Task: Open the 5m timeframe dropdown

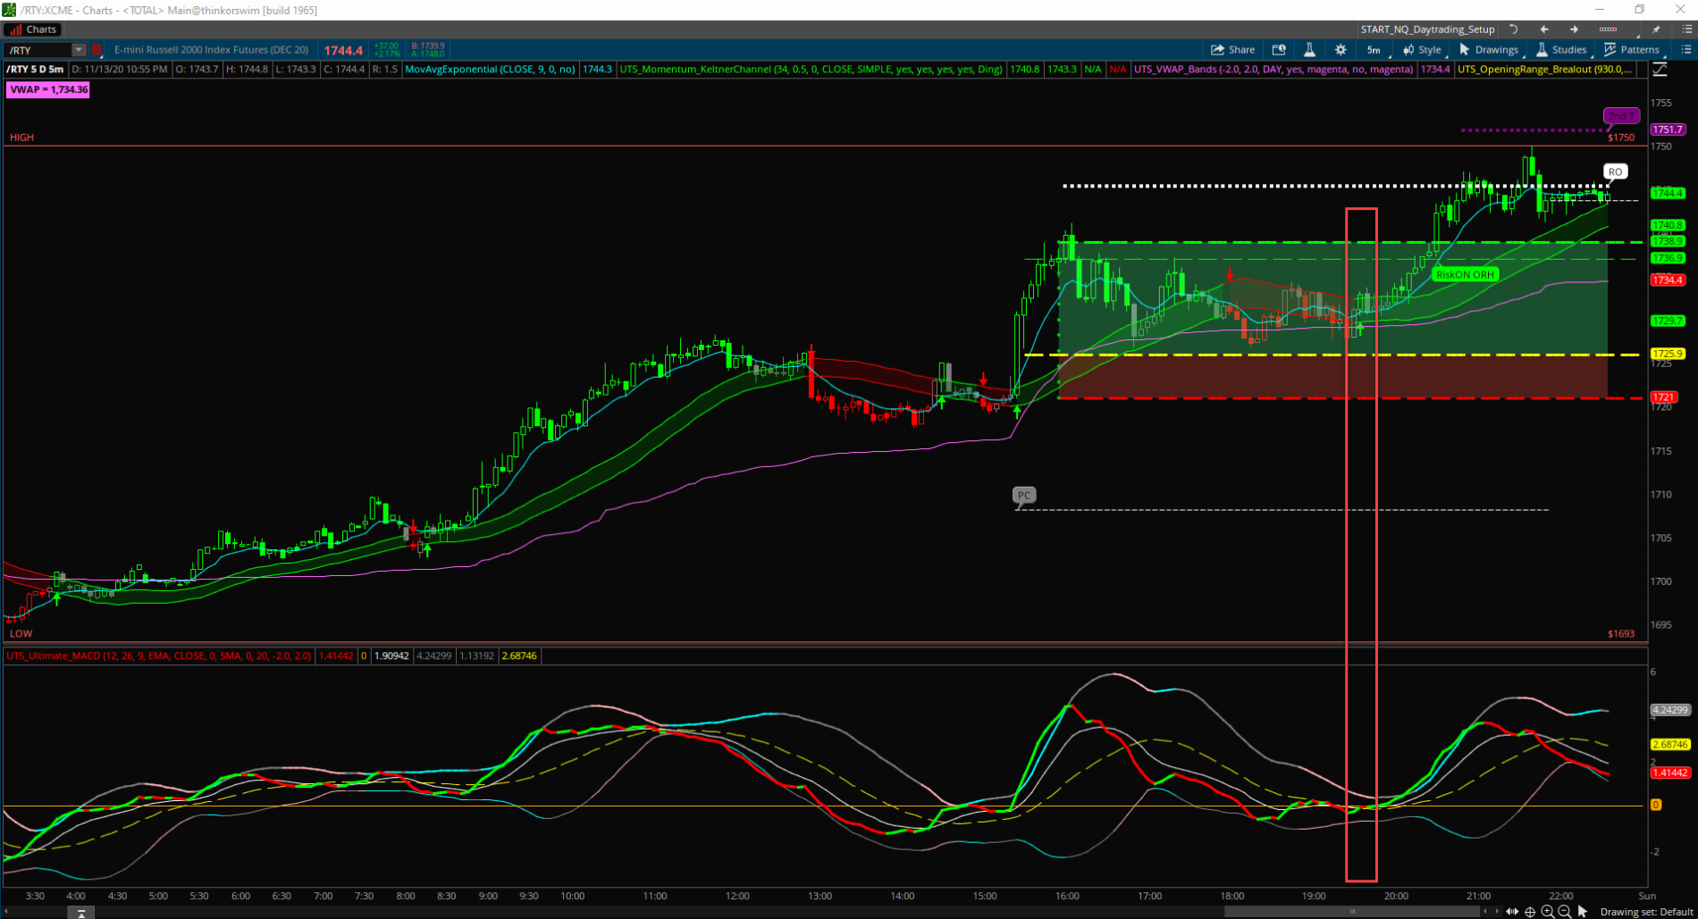Action: click(1374, 50)
